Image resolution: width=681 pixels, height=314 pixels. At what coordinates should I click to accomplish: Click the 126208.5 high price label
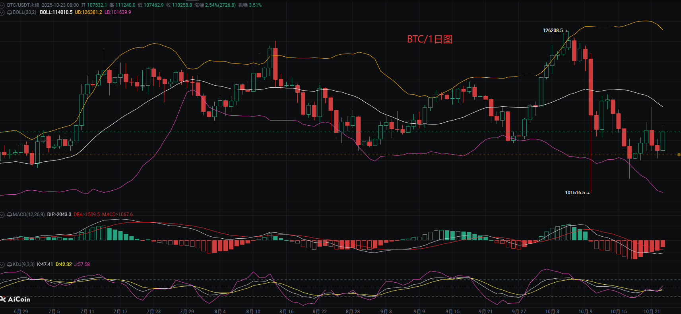tap(553, 31)
